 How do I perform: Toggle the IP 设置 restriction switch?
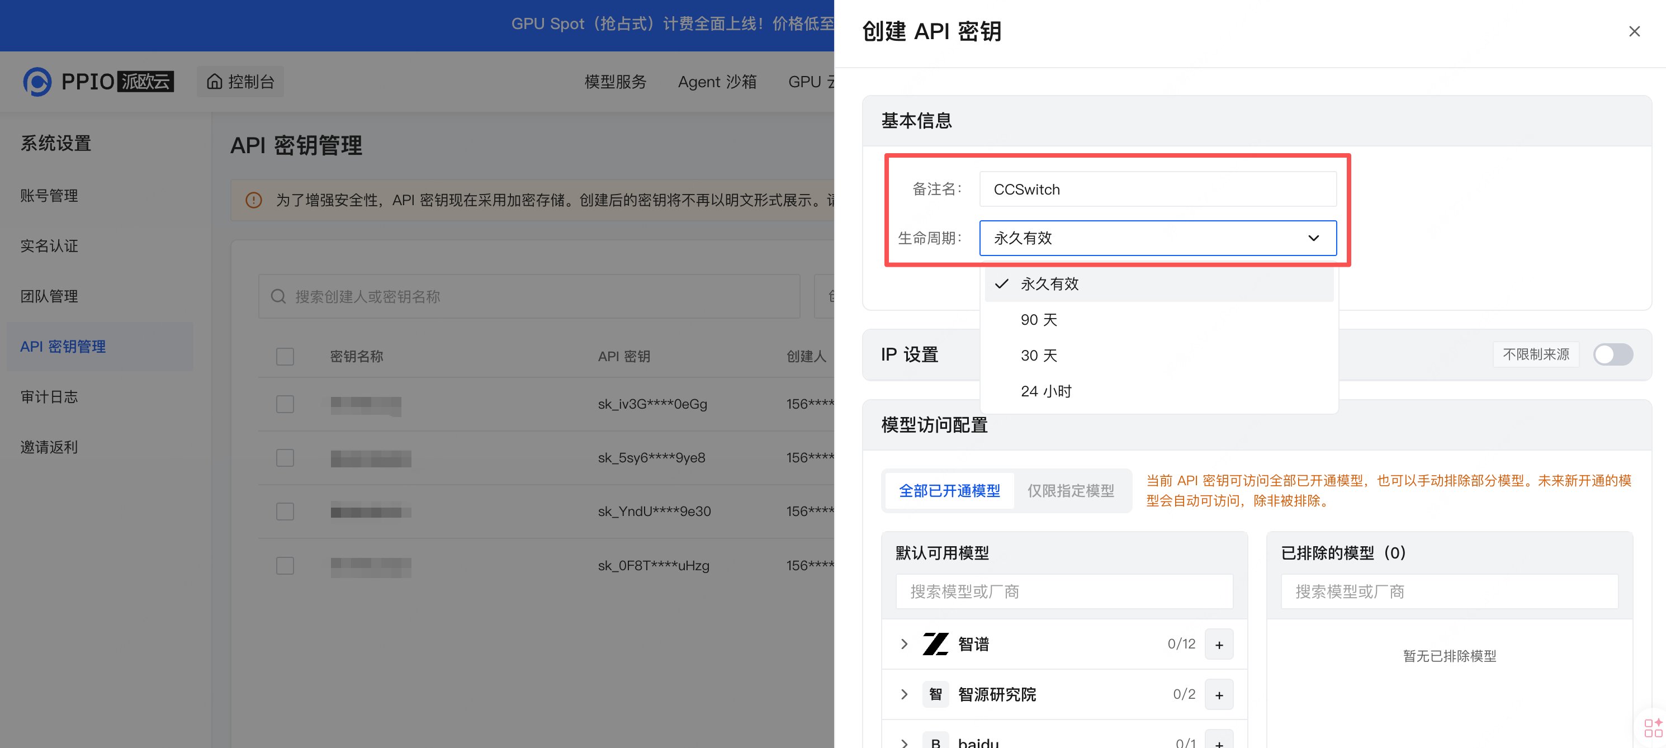pos(1613,354)
